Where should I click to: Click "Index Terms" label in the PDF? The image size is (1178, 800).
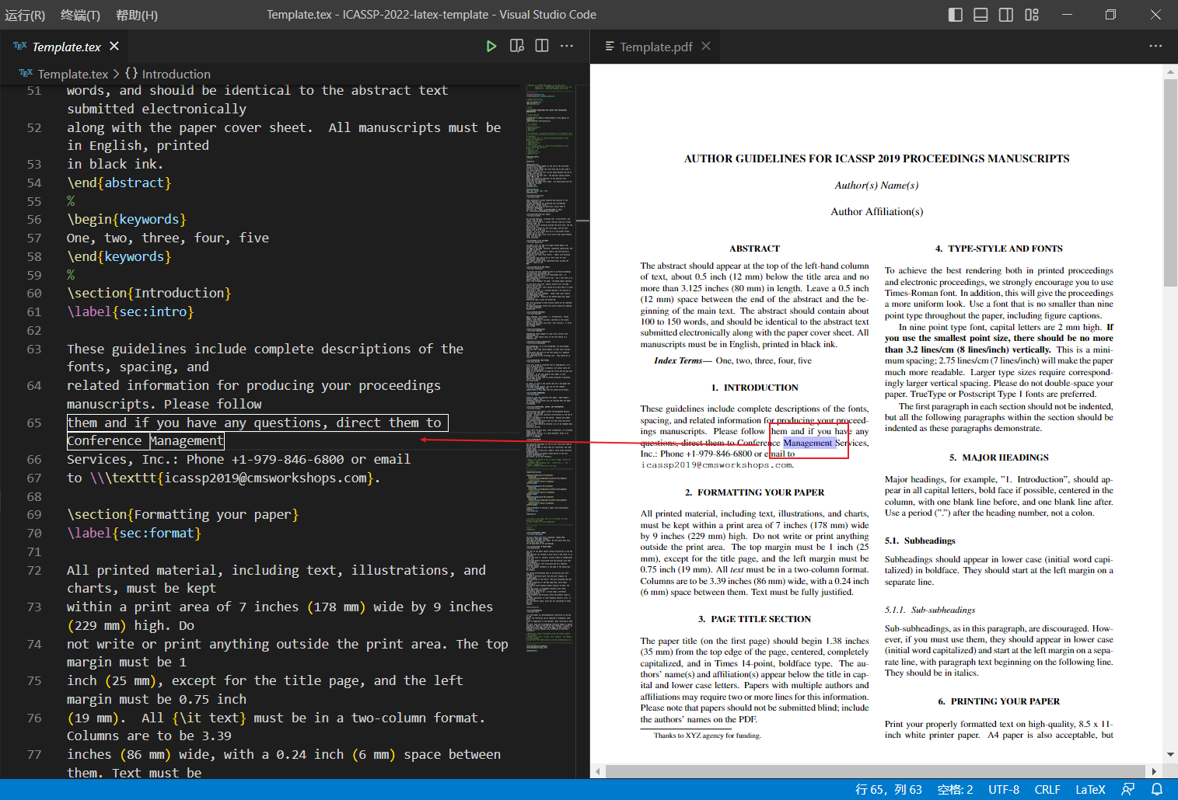point(678,360)
